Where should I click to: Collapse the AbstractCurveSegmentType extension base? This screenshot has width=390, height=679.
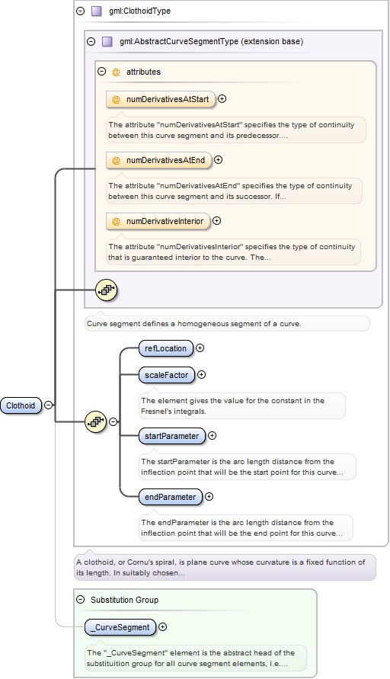pyautogui.click(x=91, y=42)
